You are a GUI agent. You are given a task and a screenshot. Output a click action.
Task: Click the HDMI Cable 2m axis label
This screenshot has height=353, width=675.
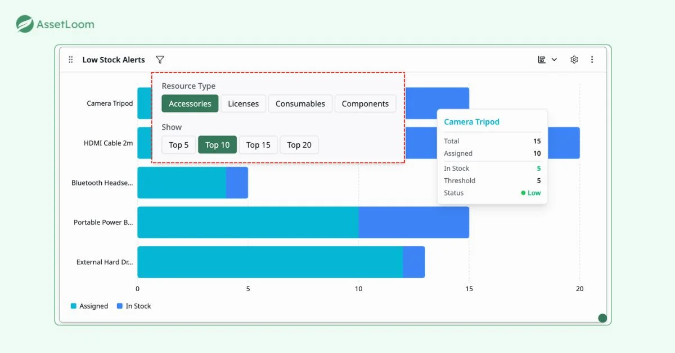(x=109, y=143)
